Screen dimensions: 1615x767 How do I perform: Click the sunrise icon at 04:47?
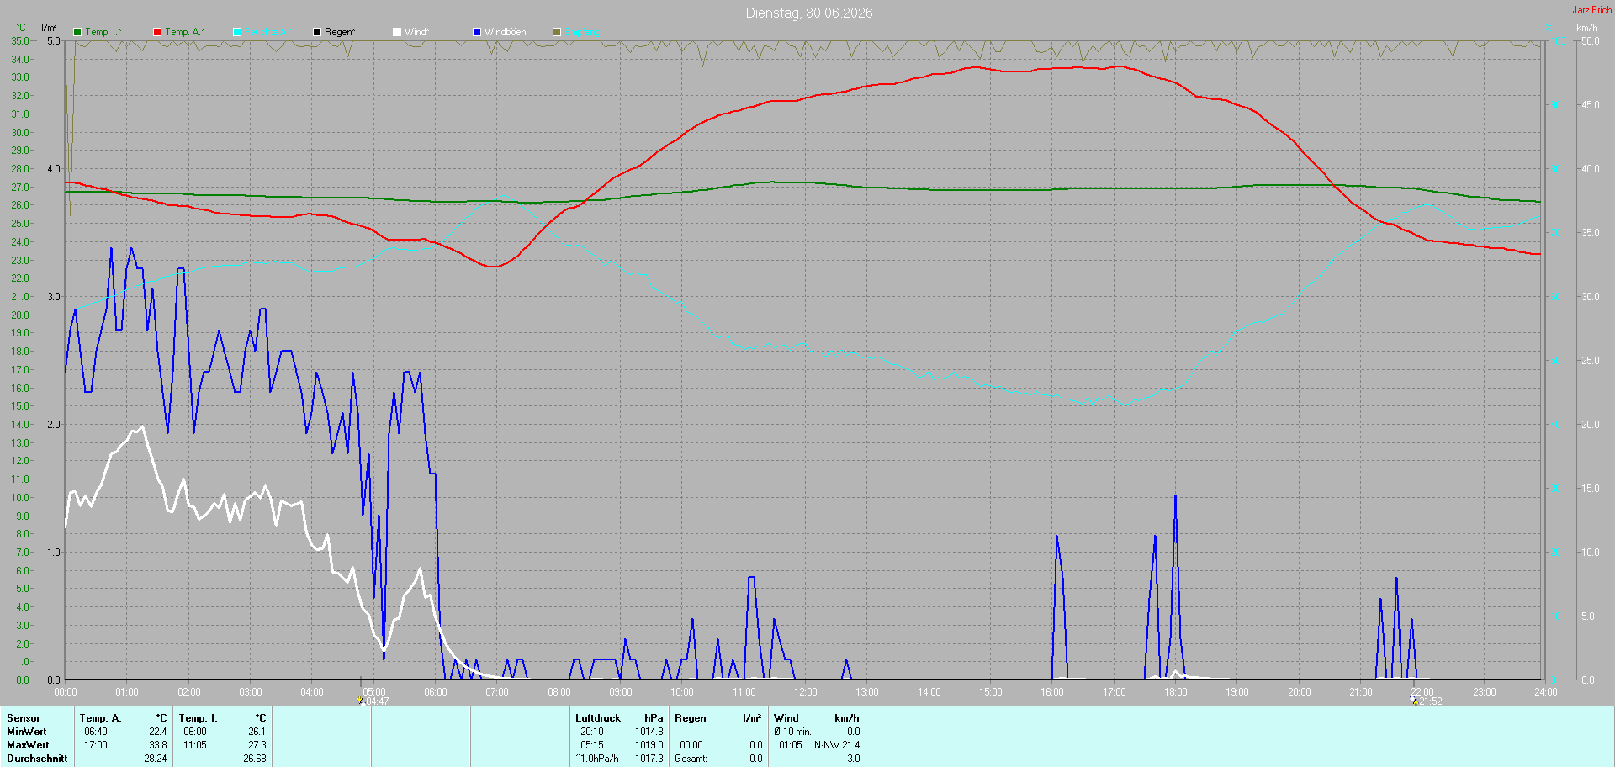pos(360,701)
